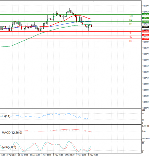
Task: Click the S3 support label
Action: point(131,40)
